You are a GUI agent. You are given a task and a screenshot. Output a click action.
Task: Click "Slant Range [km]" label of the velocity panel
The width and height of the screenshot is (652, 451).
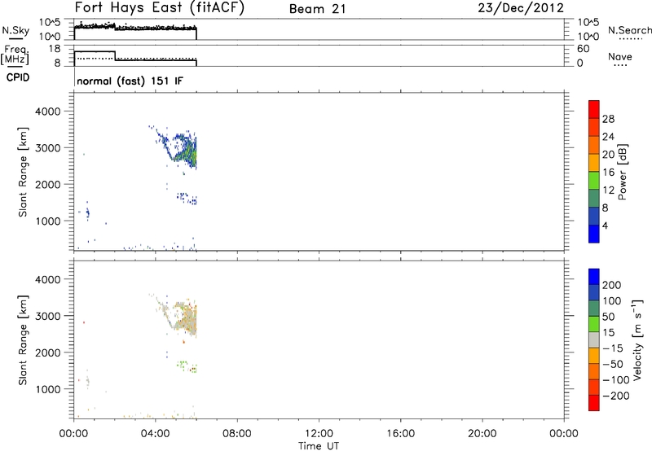(23, 340)
